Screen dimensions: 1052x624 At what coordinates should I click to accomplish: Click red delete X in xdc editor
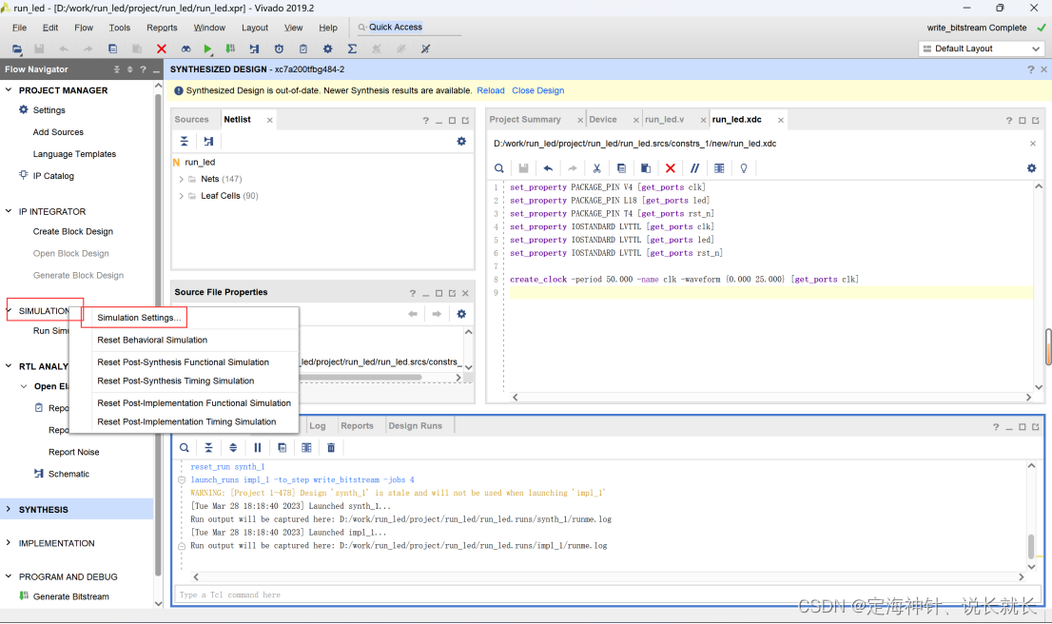coord(671,168)
